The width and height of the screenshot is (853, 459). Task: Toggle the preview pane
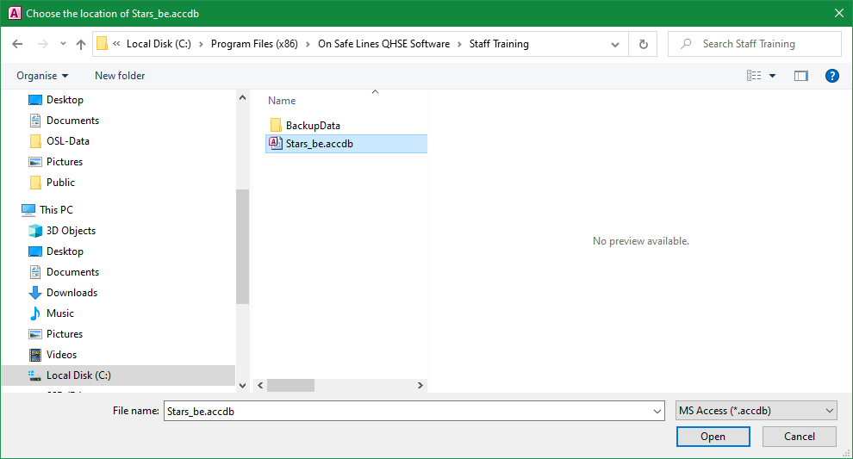[800, 76]
